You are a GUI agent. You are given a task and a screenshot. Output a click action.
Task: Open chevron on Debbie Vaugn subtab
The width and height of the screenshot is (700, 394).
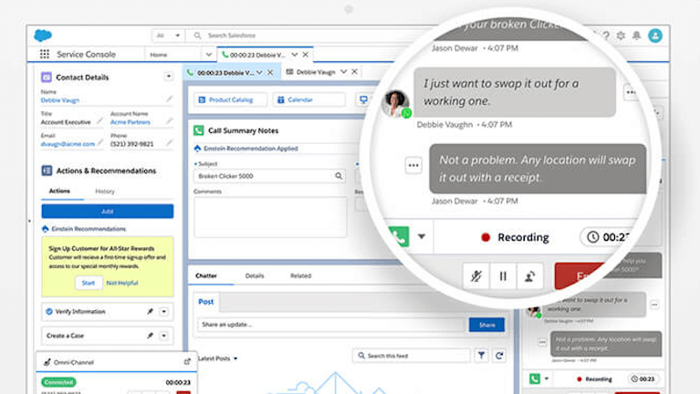click(343, 71)
